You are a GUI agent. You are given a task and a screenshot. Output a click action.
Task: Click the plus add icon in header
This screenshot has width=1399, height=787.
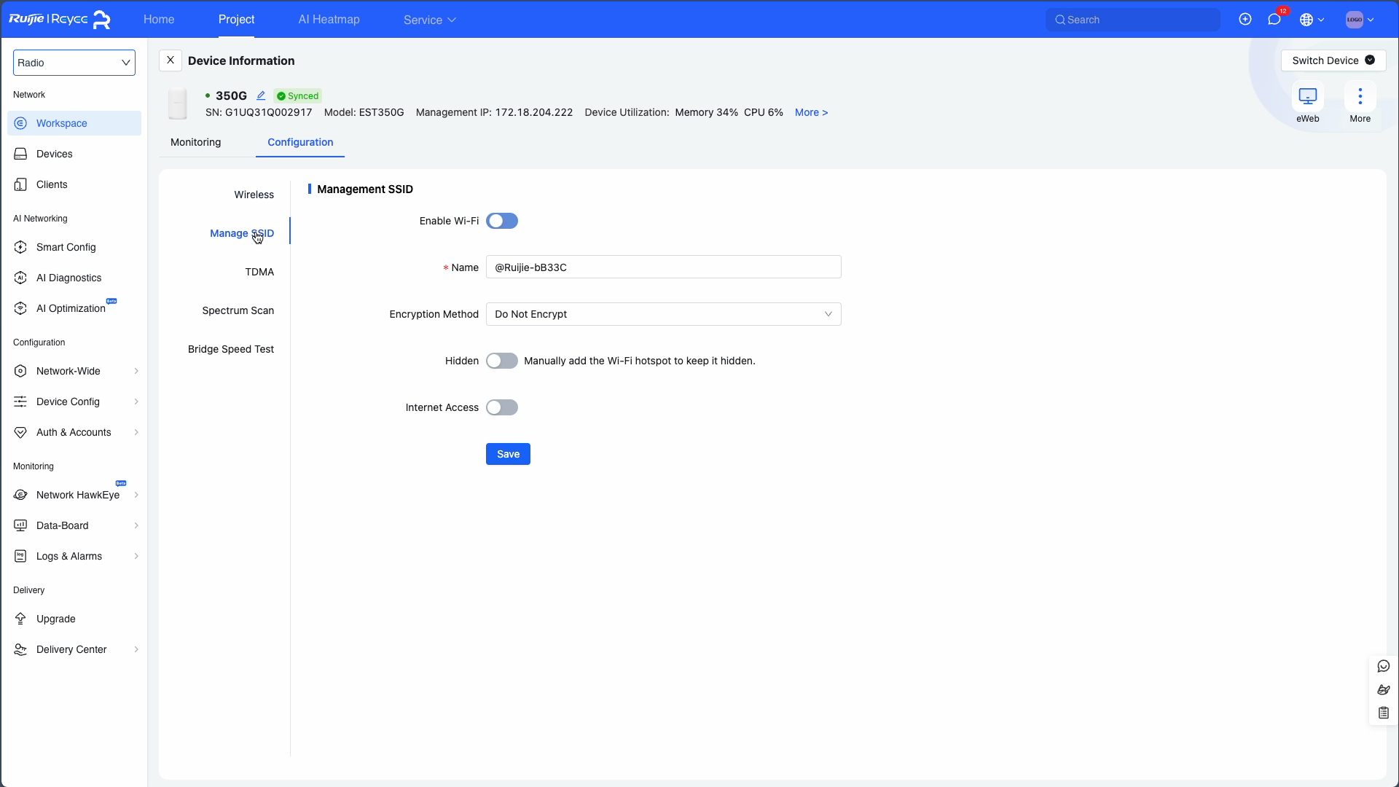pyautogui.click(x=1245, y=20)
